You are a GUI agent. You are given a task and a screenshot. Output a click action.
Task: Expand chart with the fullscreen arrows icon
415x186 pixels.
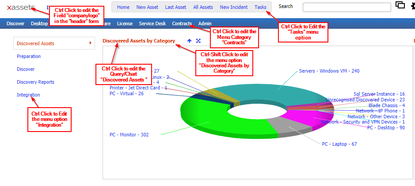coord(198,41)
